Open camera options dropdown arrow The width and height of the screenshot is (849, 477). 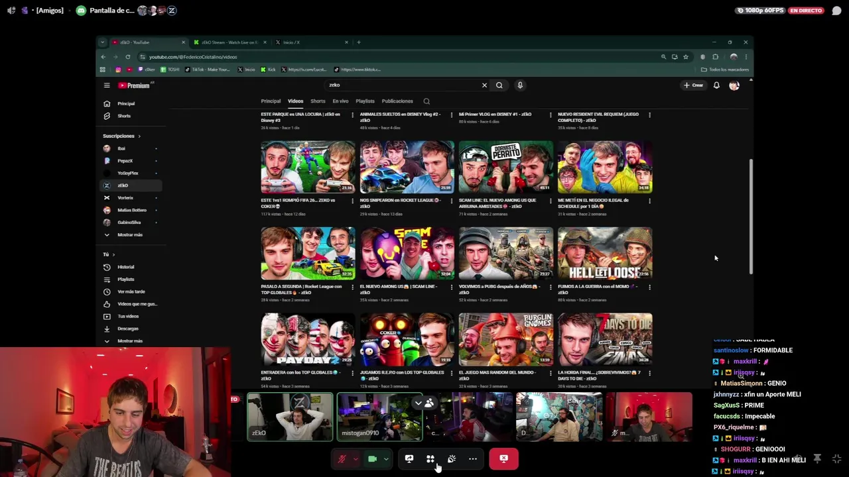386,458
